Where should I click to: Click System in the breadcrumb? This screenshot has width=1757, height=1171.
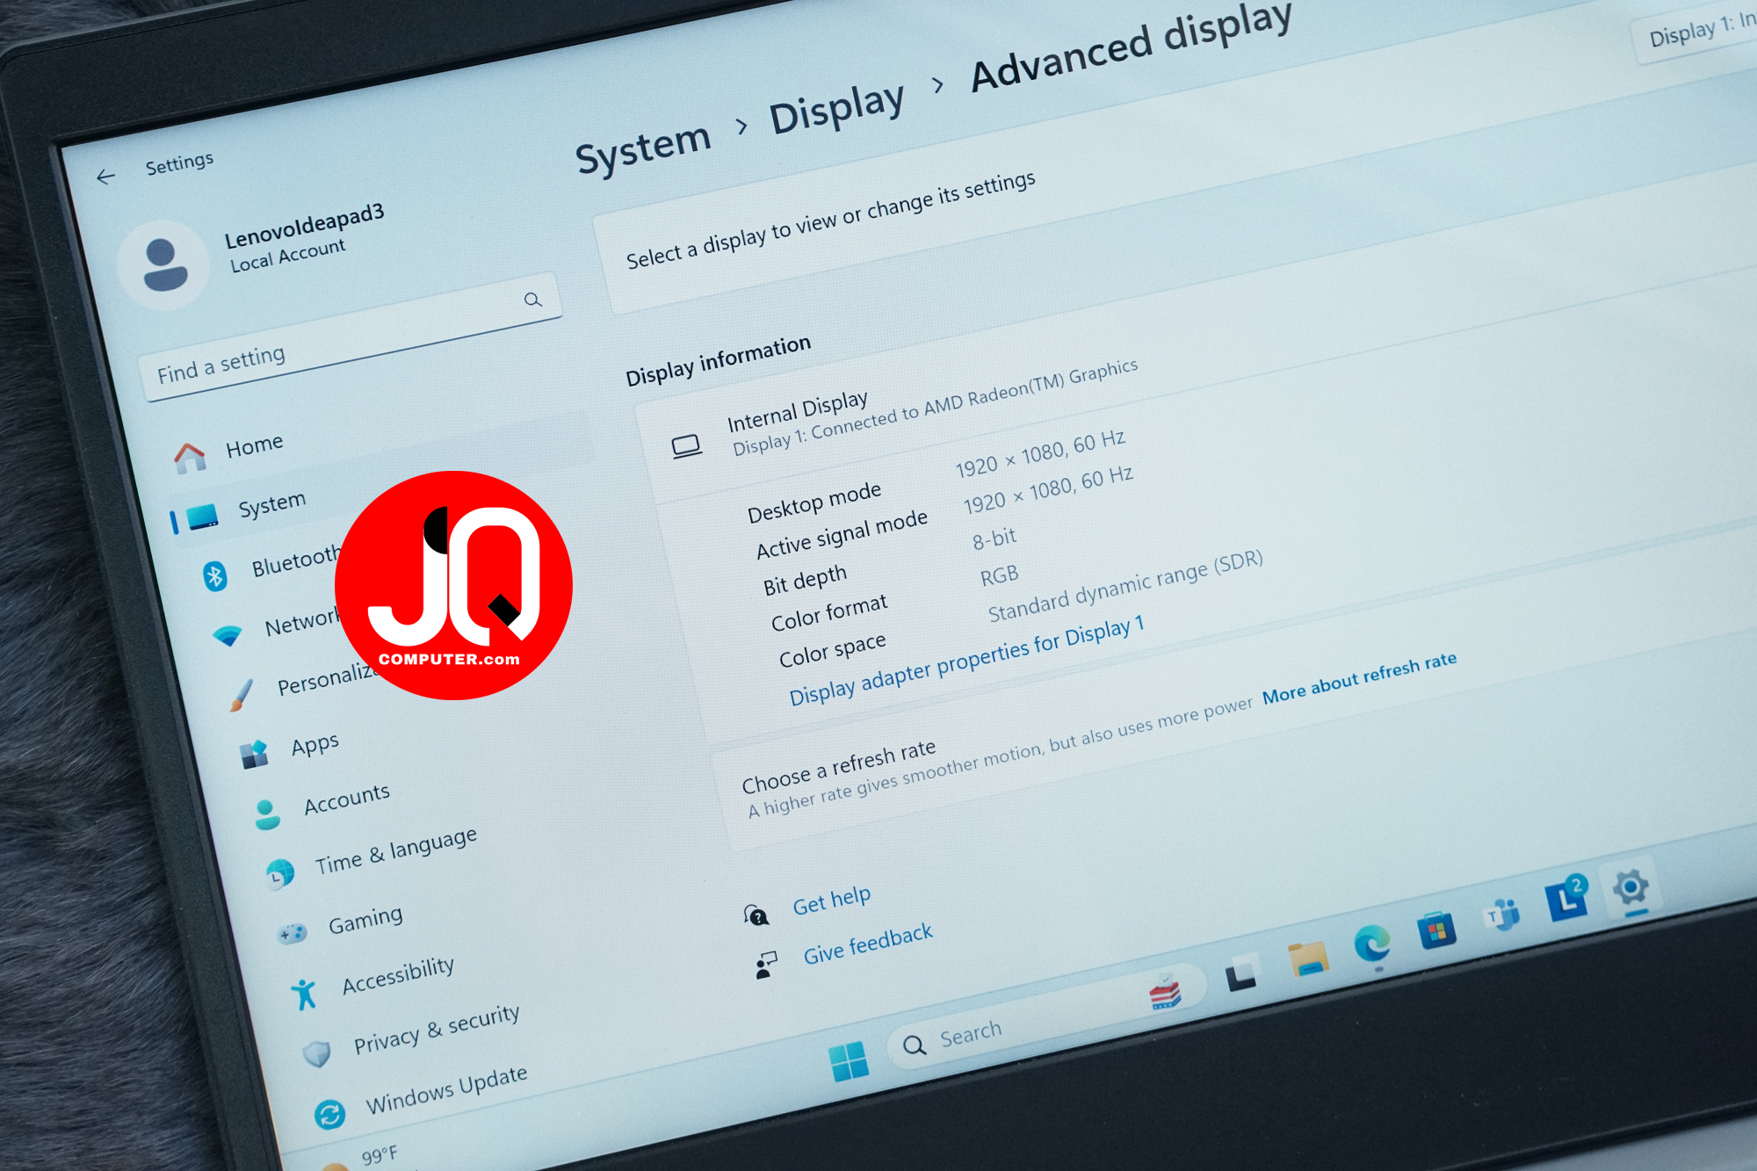(642, 150)
